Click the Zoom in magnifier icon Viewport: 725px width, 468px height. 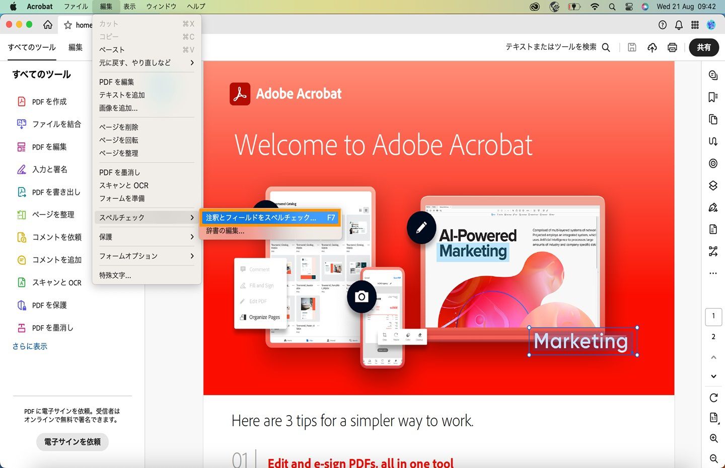point(713,437)
